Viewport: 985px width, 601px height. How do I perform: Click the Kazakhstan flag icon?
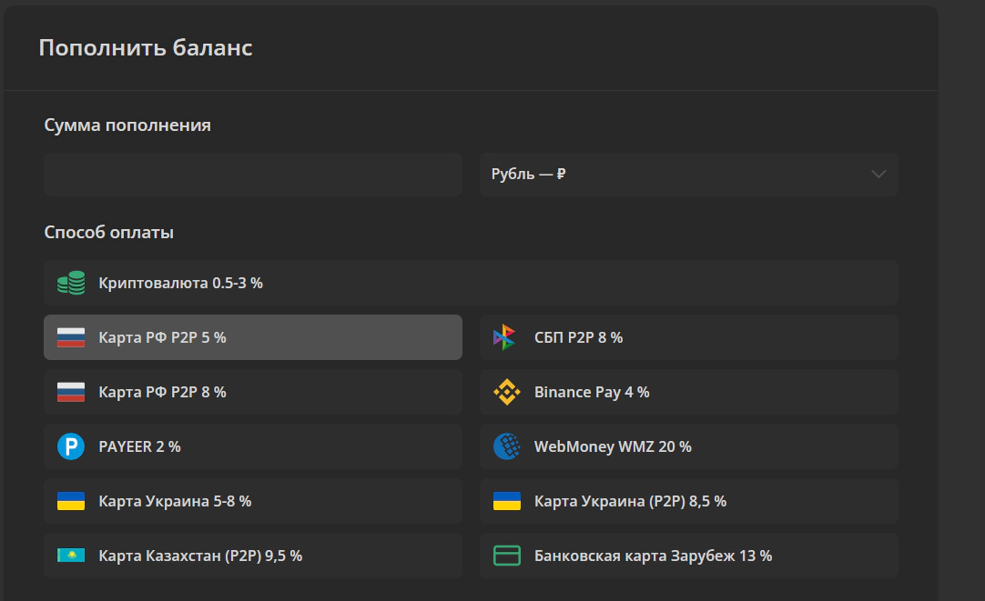coord(71,556)
